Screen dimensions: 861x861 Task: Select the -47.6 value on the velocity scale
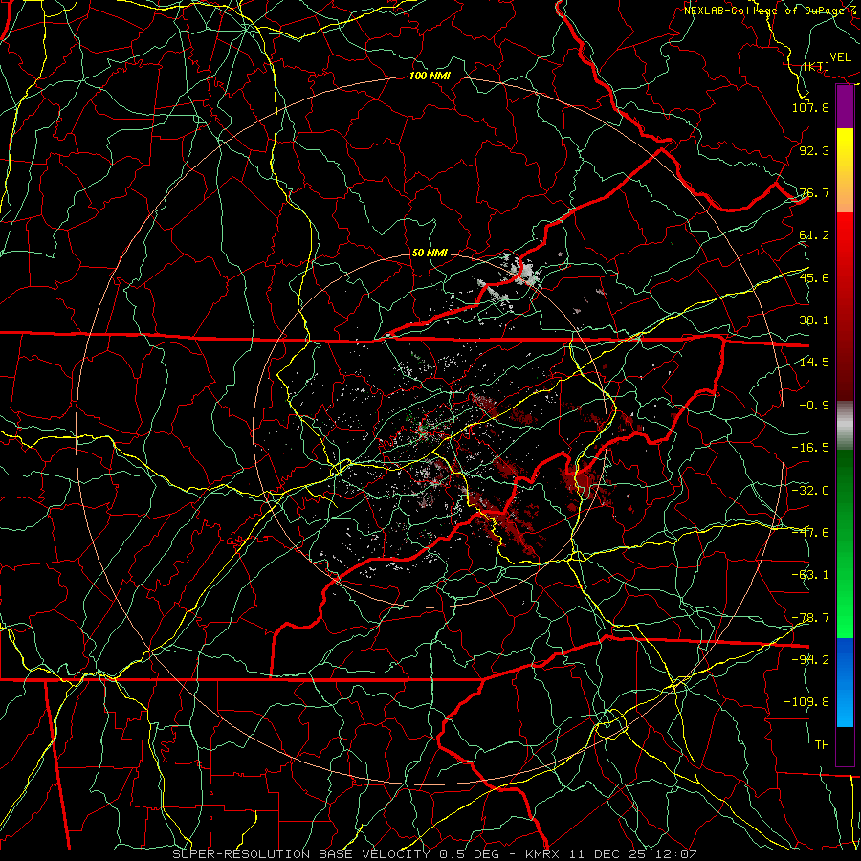point(810,532)
